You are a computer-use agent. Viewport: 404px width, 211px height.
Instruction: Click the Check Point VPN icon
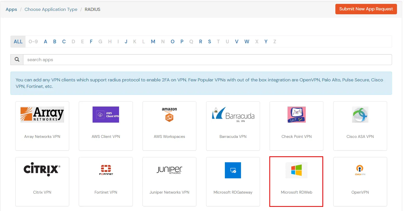pos(296,115)
